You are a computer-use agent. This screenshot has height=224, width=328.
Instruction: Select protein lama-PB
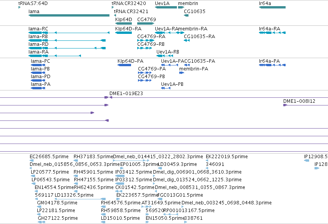38,73
